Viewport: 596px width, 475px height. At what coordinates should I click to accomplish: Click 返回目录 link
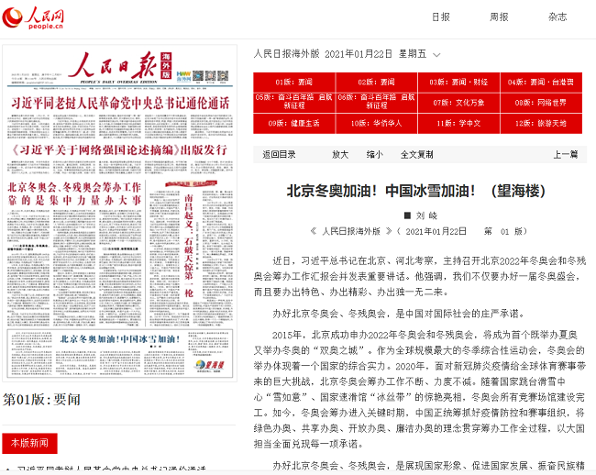tap(279, 155)
